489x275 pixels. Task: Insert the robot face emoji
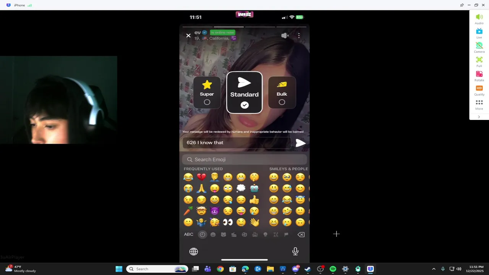click(254, 188)
